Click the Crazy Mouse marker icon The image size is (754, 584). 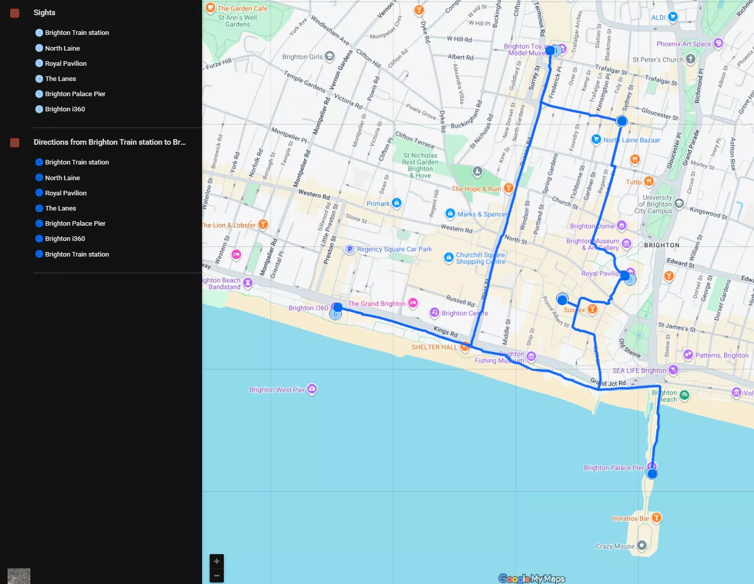tap(642, 545)
